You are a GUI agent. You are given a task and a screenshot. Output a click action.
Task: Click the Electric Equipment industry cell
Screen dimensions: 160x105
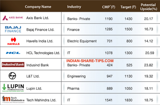click(x=82, y=41)
